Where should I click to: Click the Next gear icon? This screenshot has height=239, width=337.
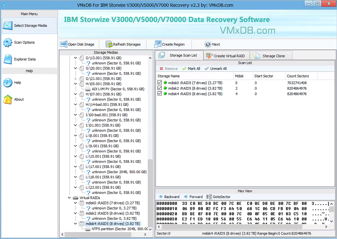pos(208,44)
